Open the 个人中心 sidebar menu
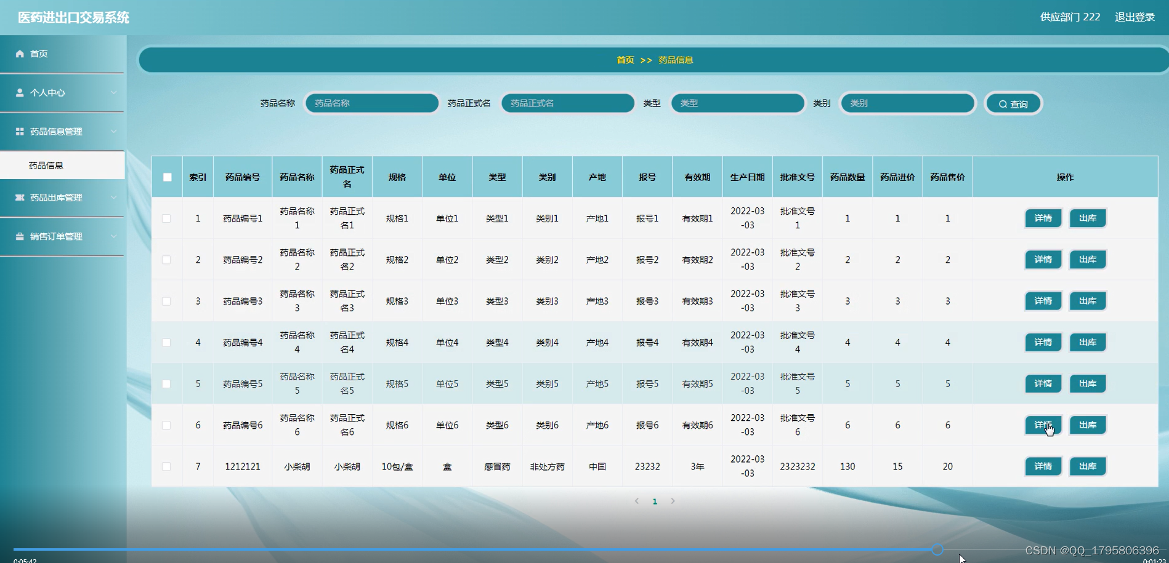The image size is (1169, 563). tap(62, 92)
